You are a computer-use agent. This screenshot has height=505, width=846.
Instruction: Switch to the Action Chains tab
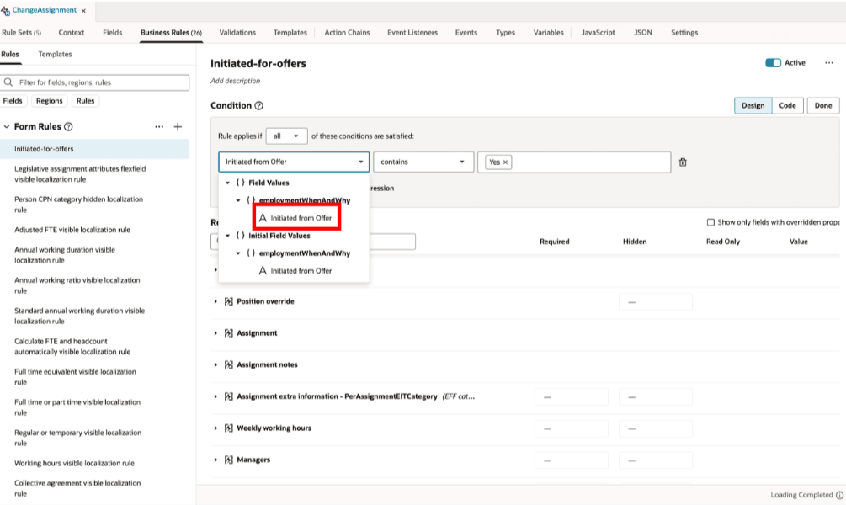click(x=347, y=32)
